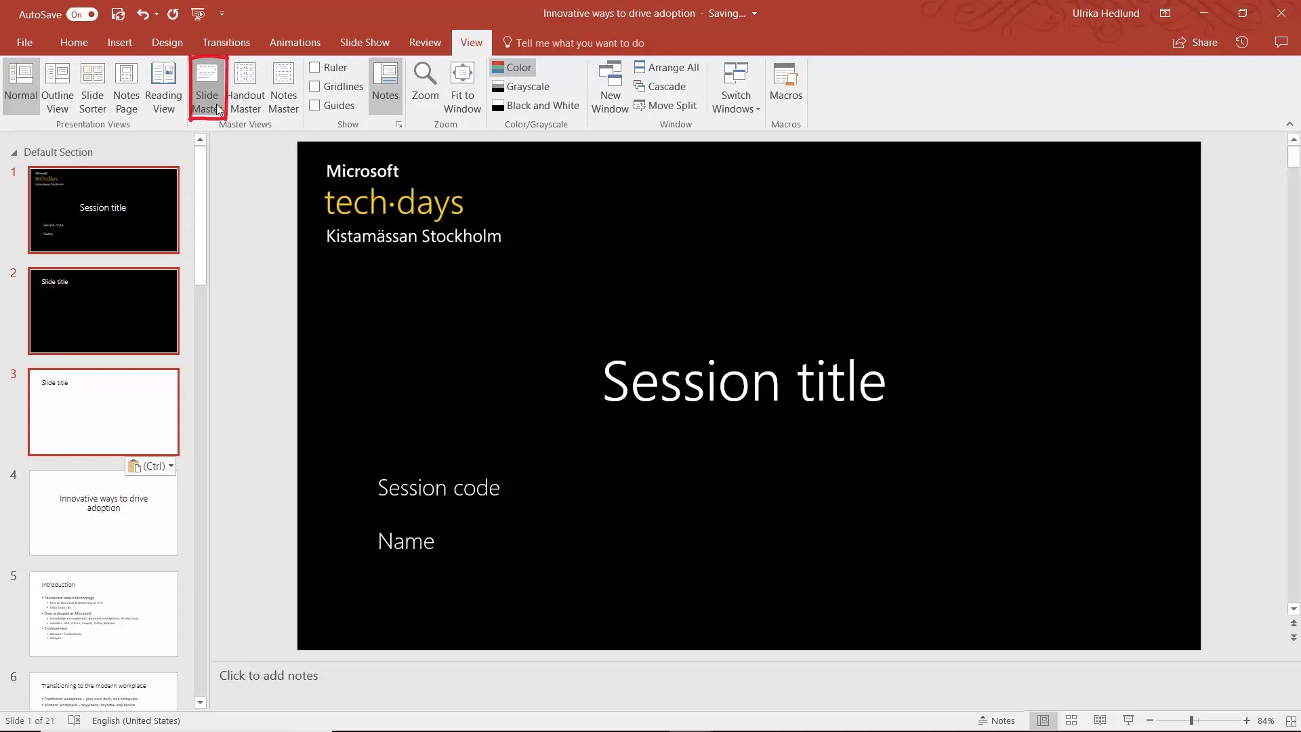Click Move Split

click(x=665, y=105)
